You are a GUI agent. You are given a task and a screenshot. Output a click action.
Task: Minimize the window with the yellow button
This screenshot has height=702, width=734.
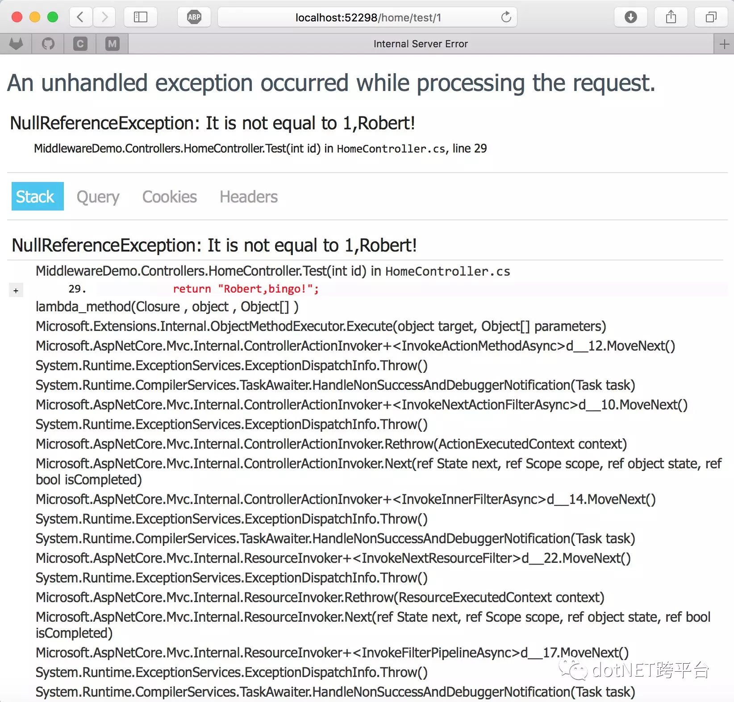(35, 17)
